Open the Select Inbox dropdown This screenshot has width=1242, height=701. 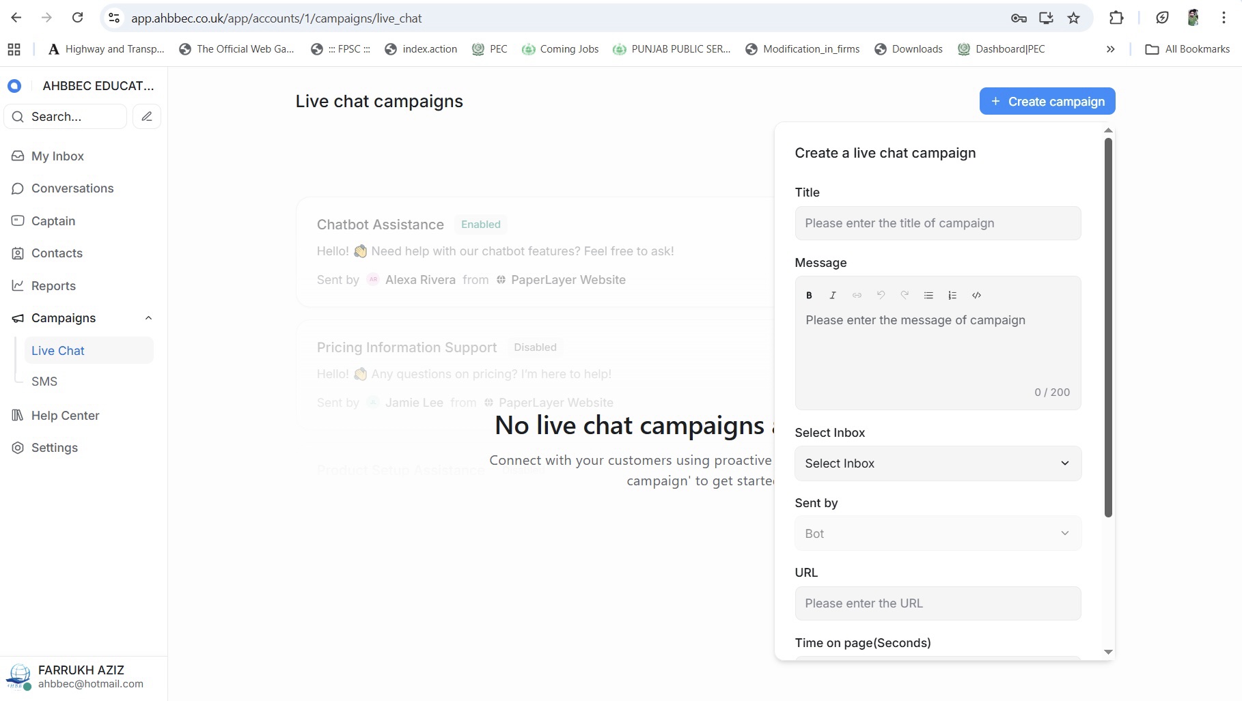tap(937, 463)
